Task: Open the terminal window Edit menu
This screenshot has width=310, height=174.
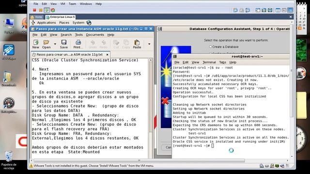Action: pyautogui.click(x=186, y=62)
